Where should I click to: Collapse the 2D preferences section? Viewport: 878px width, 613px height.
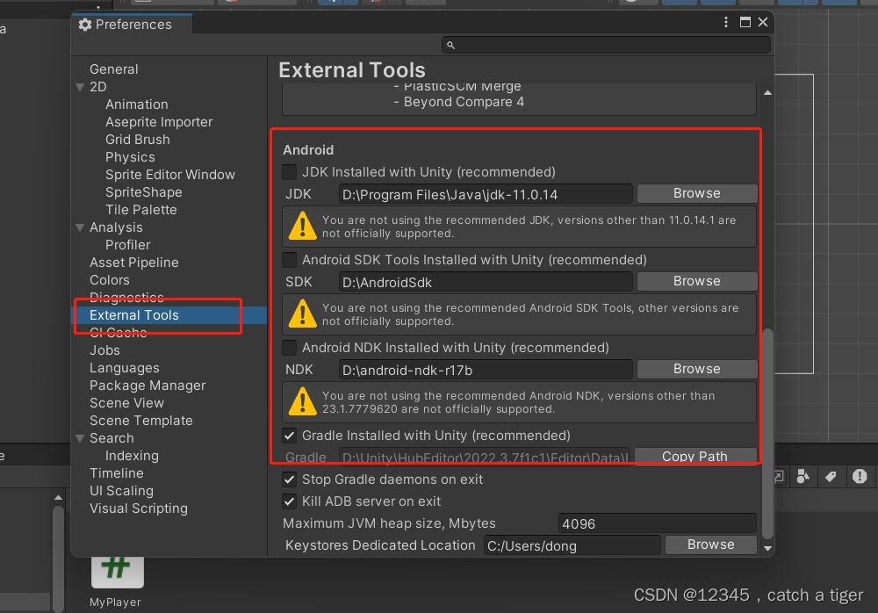pos(79,87)
